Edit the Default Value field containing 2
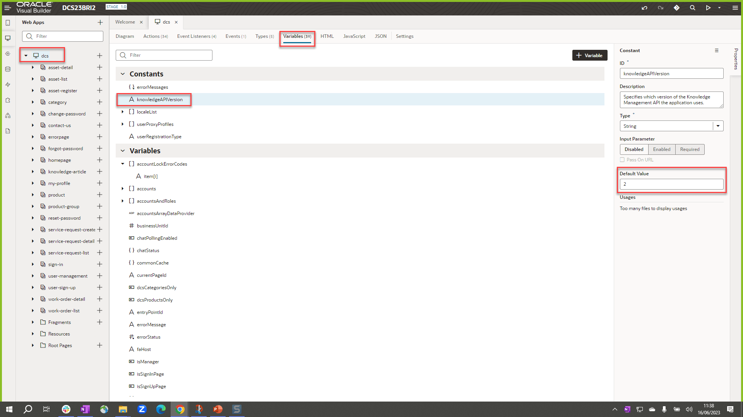 click(x=671, y=184)
